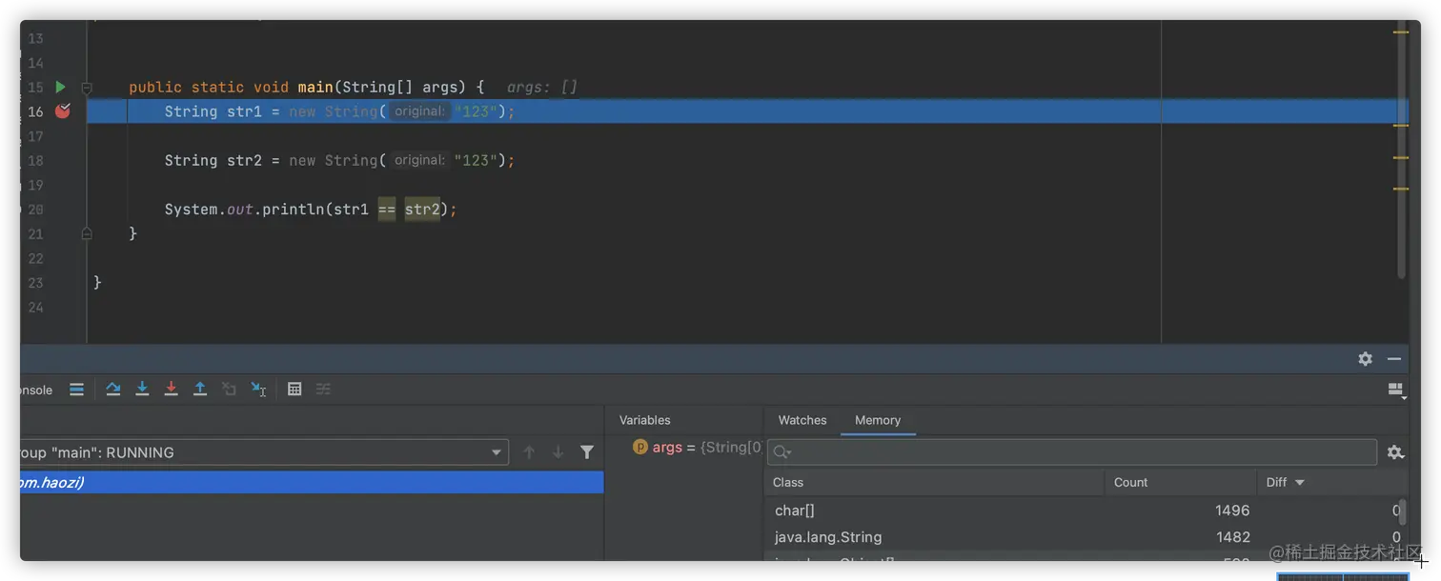Select the highlighted com.haozi stack frame
This screenshot has width=1441, height=581.
[x=312, y=483]
